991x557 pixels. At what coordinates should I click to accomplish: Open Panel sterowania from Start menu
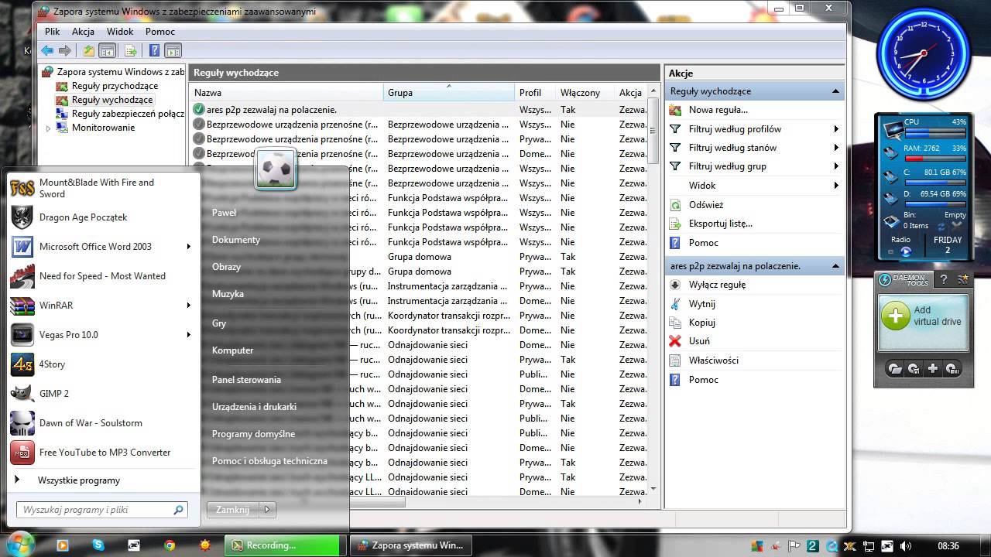(246, 380)
